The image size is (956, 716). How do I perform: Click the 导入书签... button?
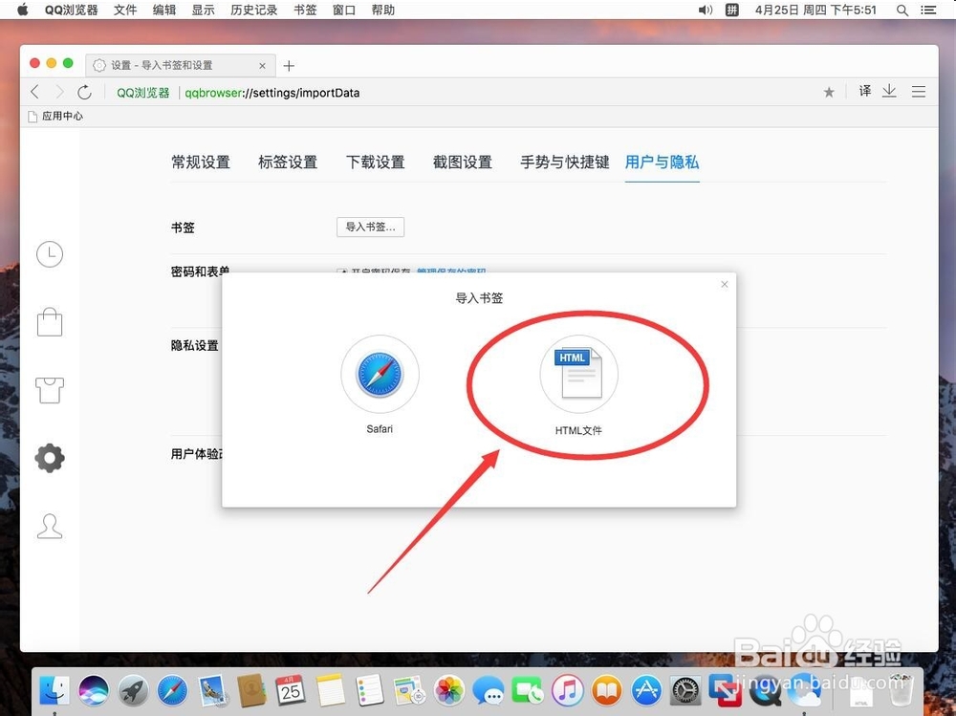coord(371,227)
